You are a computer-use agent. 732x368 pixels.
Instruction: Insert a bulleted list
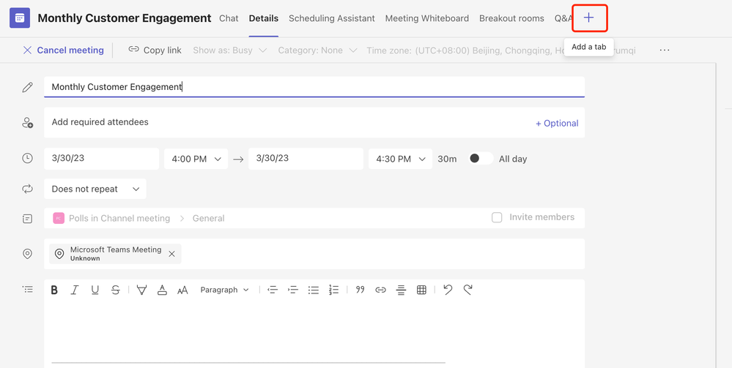[314, 290]
